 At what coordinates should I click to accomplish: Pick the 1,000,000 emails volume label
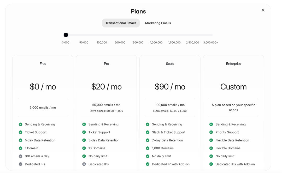tap(156, 42)
